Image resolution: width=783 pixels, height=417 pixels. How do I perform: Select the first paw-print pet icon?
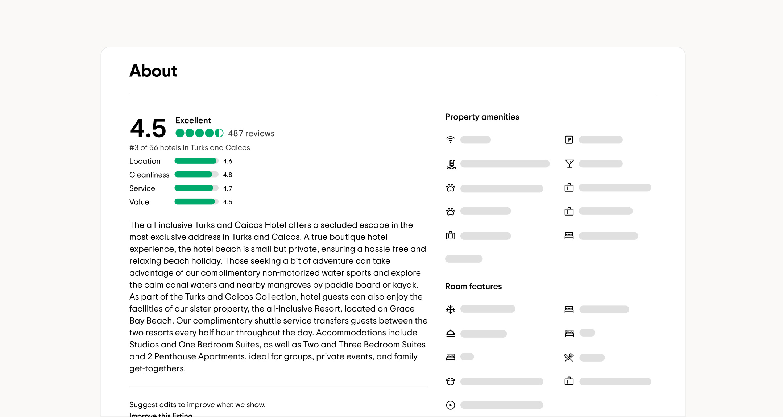450,188
